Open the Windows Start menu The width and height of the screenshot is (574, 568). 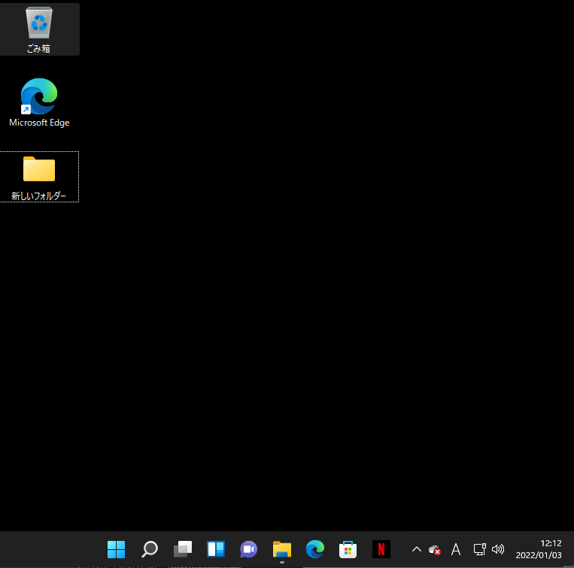[116, 549]
